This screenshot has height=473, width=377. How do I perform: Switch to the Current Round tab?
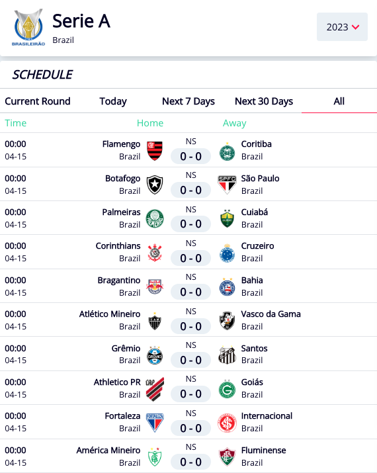pyautogui.click(x=38, y=101)
